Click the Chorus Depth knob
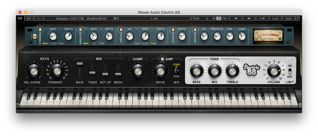This screenshot has width=318, height=136. (x=182, y=36)
